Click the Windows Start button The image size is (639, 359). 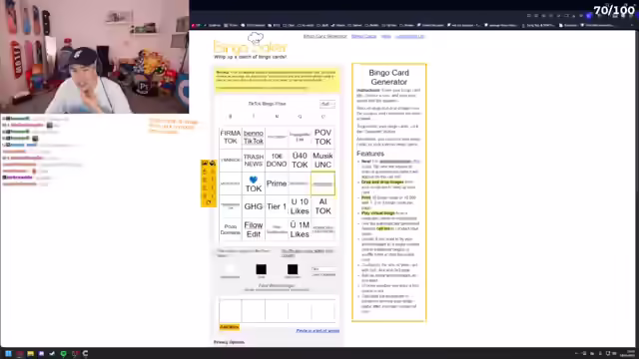click(8, 353)
